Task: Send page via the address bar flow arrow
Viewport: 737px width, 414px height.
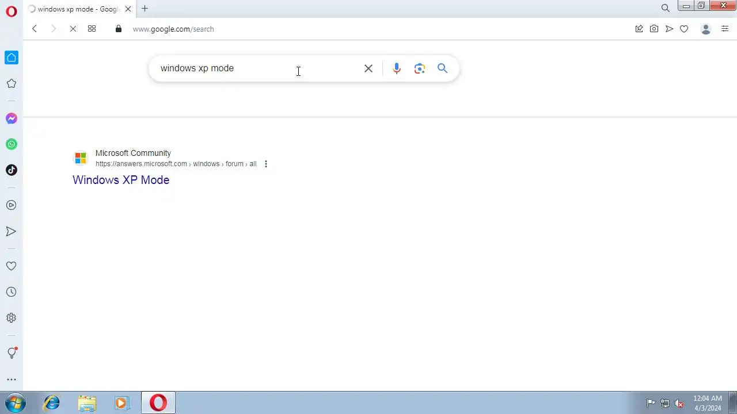Action: [x=669, y=29]
